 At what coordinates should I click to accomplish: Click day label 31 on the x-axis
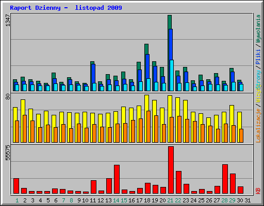coord(247,200)
